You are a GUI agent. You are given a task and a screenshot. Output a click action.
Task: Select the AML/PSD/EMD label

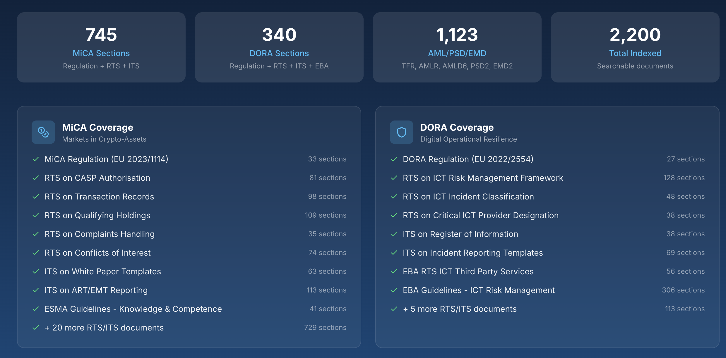[x=457, y=53]
